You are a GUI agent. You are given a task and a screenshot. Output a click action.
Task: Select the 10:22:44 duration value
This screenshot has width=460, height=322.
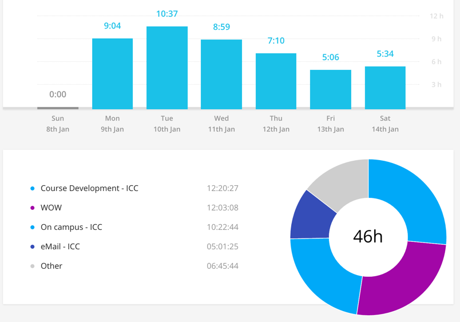(x=223, y=227)
